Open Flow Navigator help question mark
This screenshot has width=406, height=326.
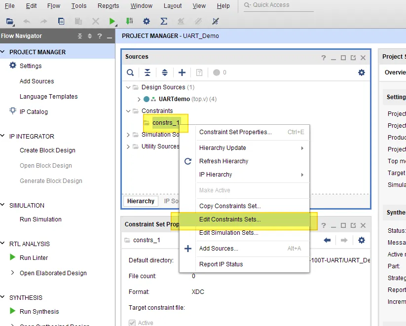point(100,36)
